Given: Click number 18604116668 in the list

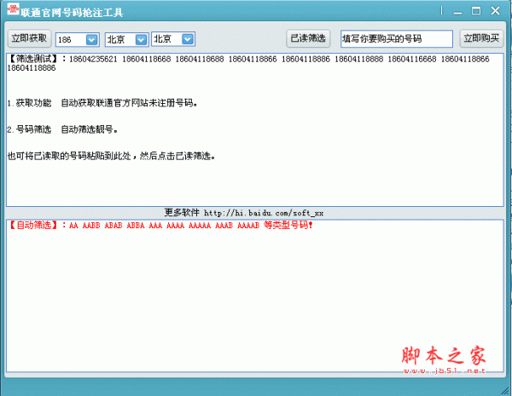Looking at the screenshot, I should (412, 60).
